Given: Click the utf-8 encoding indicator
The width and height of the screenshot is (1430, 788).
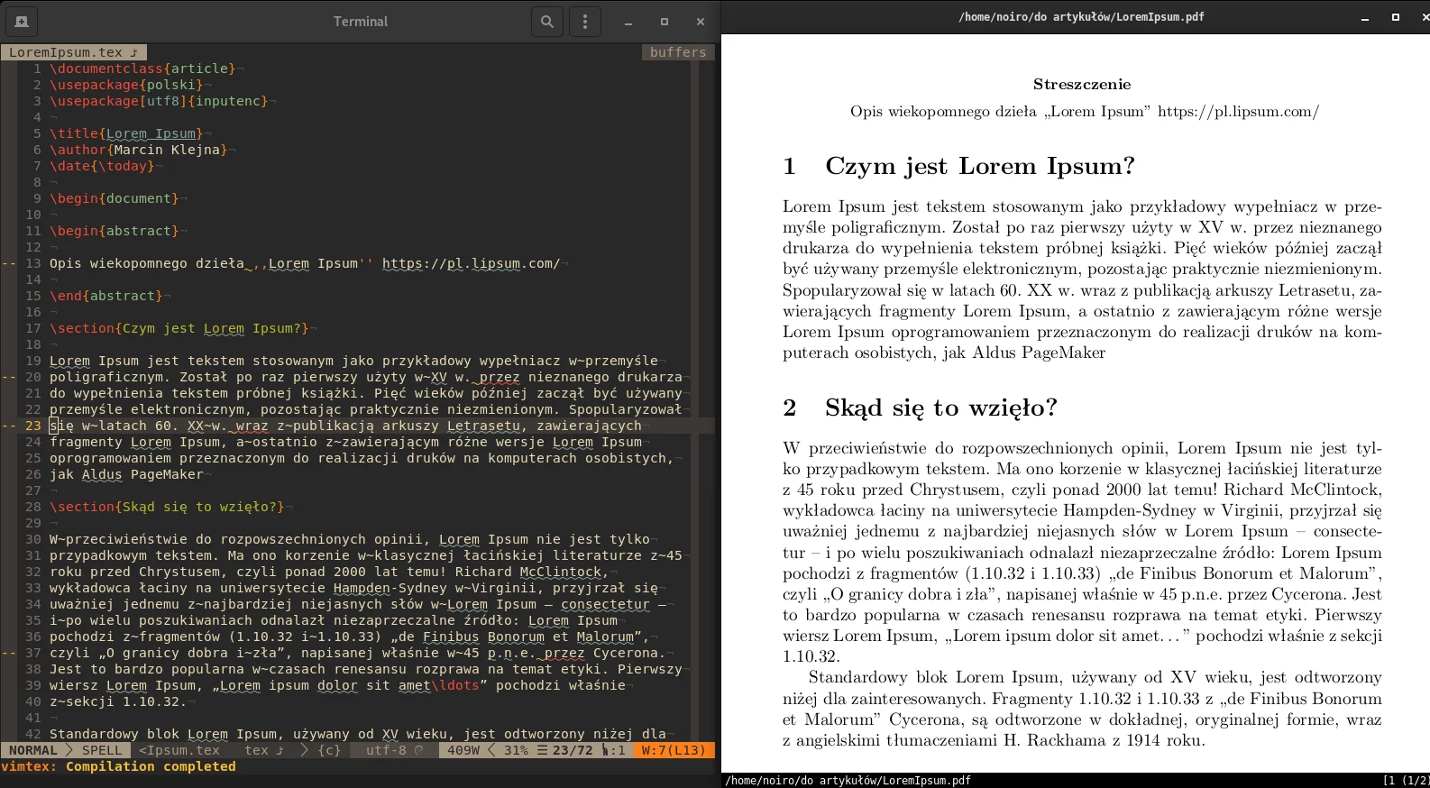Looking at the screenshot, I should (x=386, y=750).
